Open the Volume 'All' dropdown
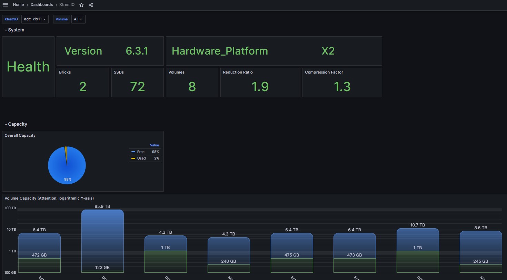 coord(78,19)
